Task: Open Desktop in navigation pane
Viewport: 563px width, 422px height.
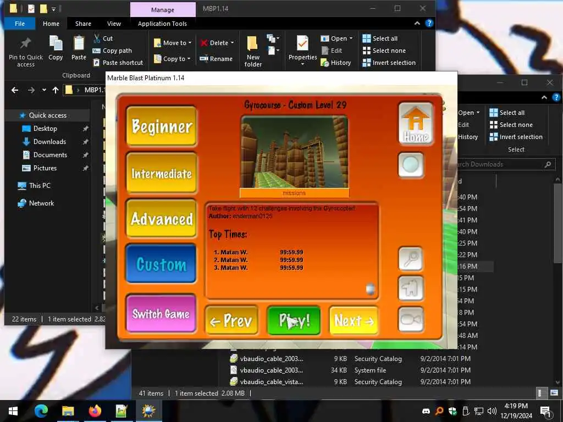Action: coord(45,129)
